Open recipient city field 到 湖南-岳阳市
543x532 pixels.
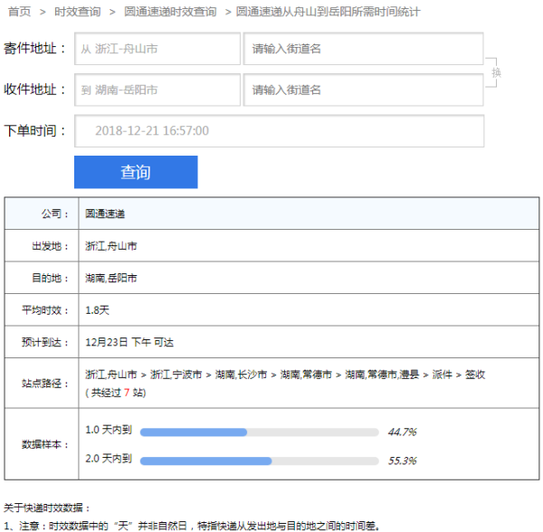[x=157, y=90]
